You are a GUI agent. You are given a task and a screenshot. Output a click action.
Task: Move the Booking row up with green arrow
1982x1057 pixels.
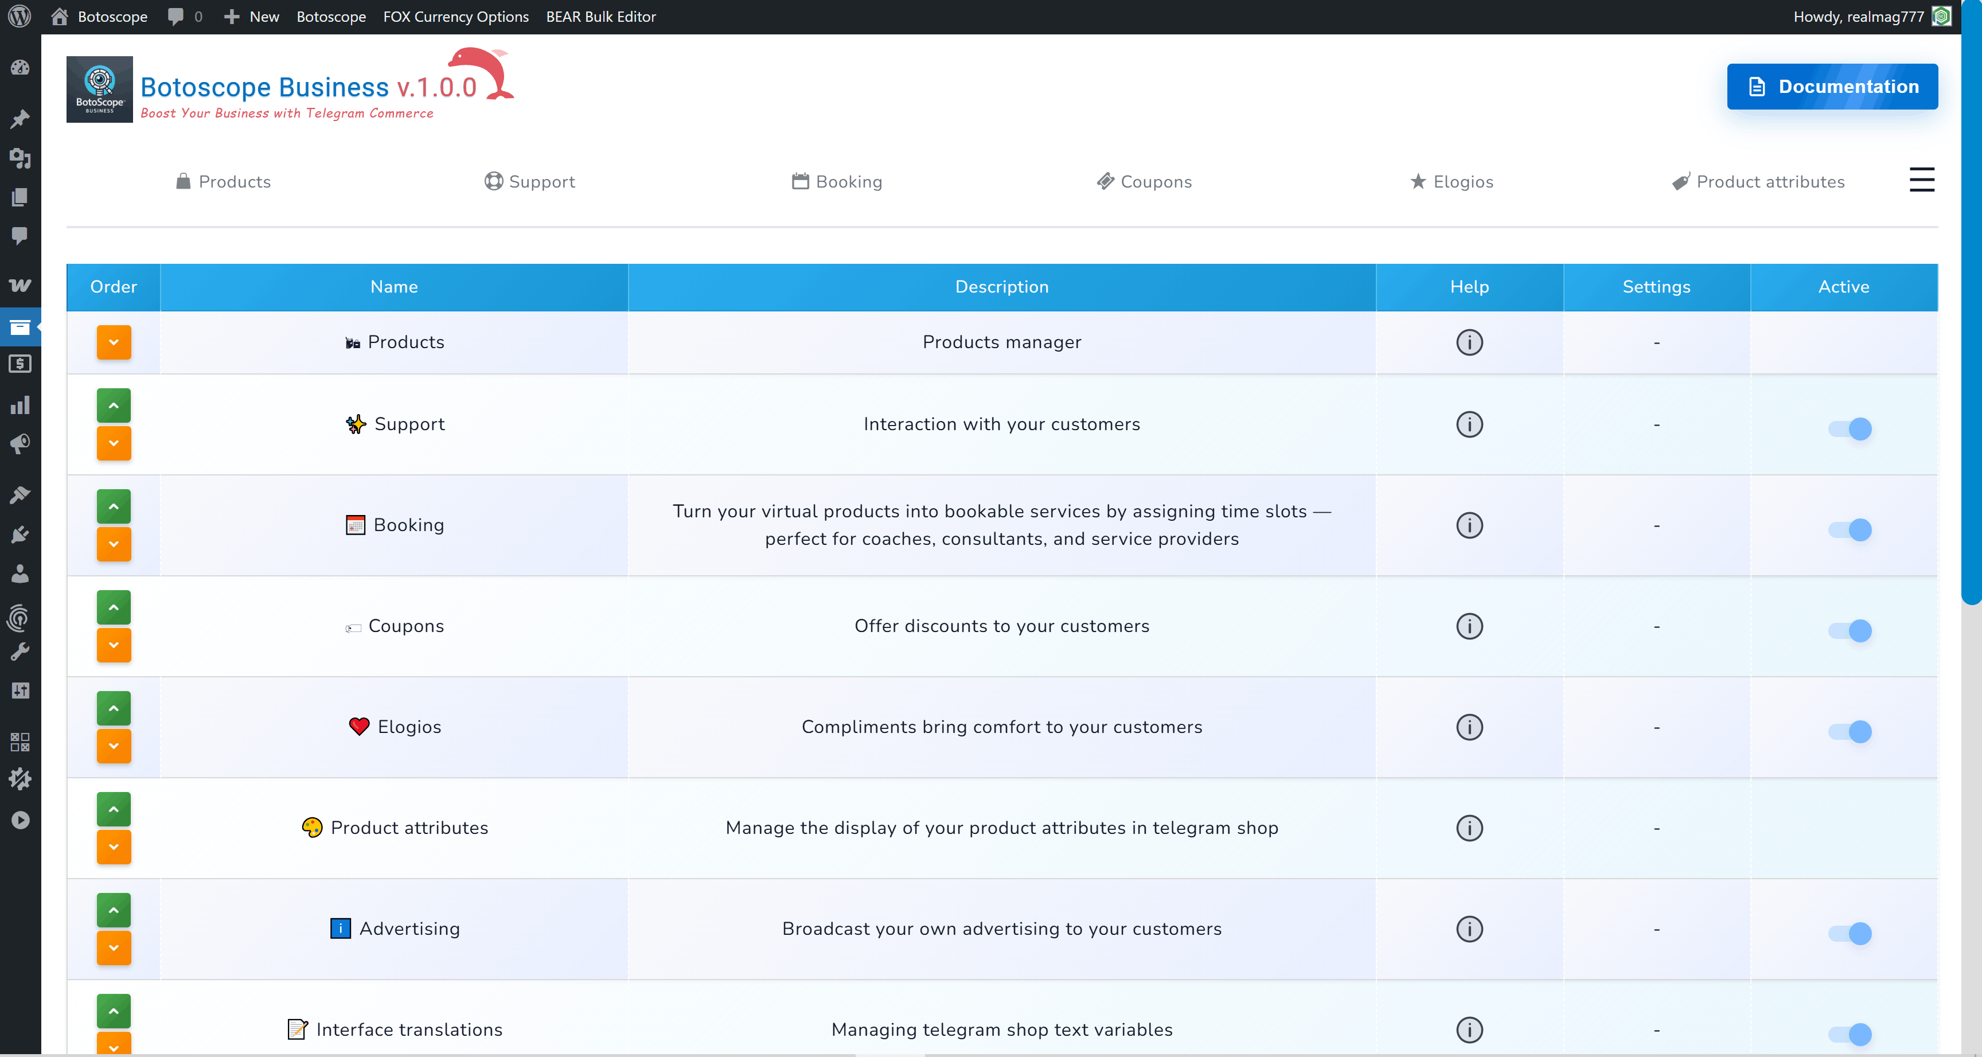[113, 505]
